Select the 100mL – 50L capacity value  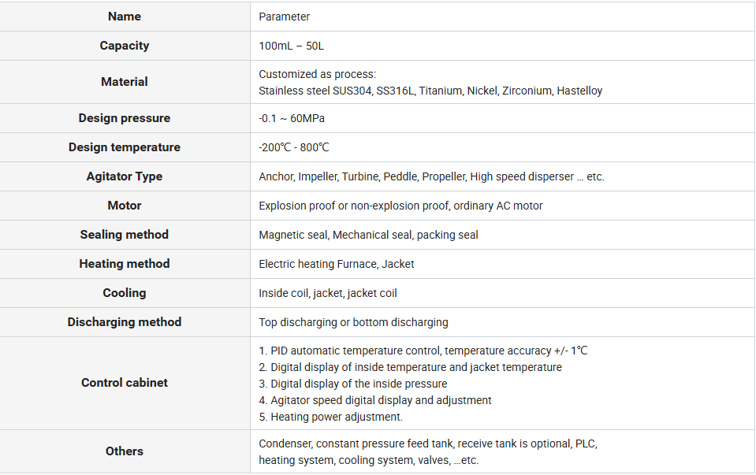click(x=291, y=46)
